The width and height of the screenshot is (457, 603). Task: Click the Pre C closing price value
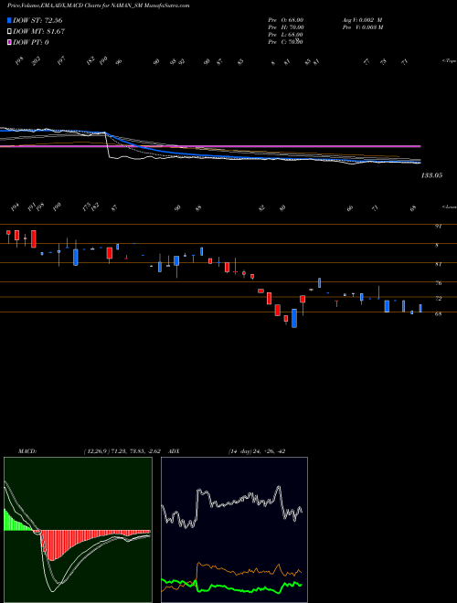pyautogui.click(x=286, y=42)
